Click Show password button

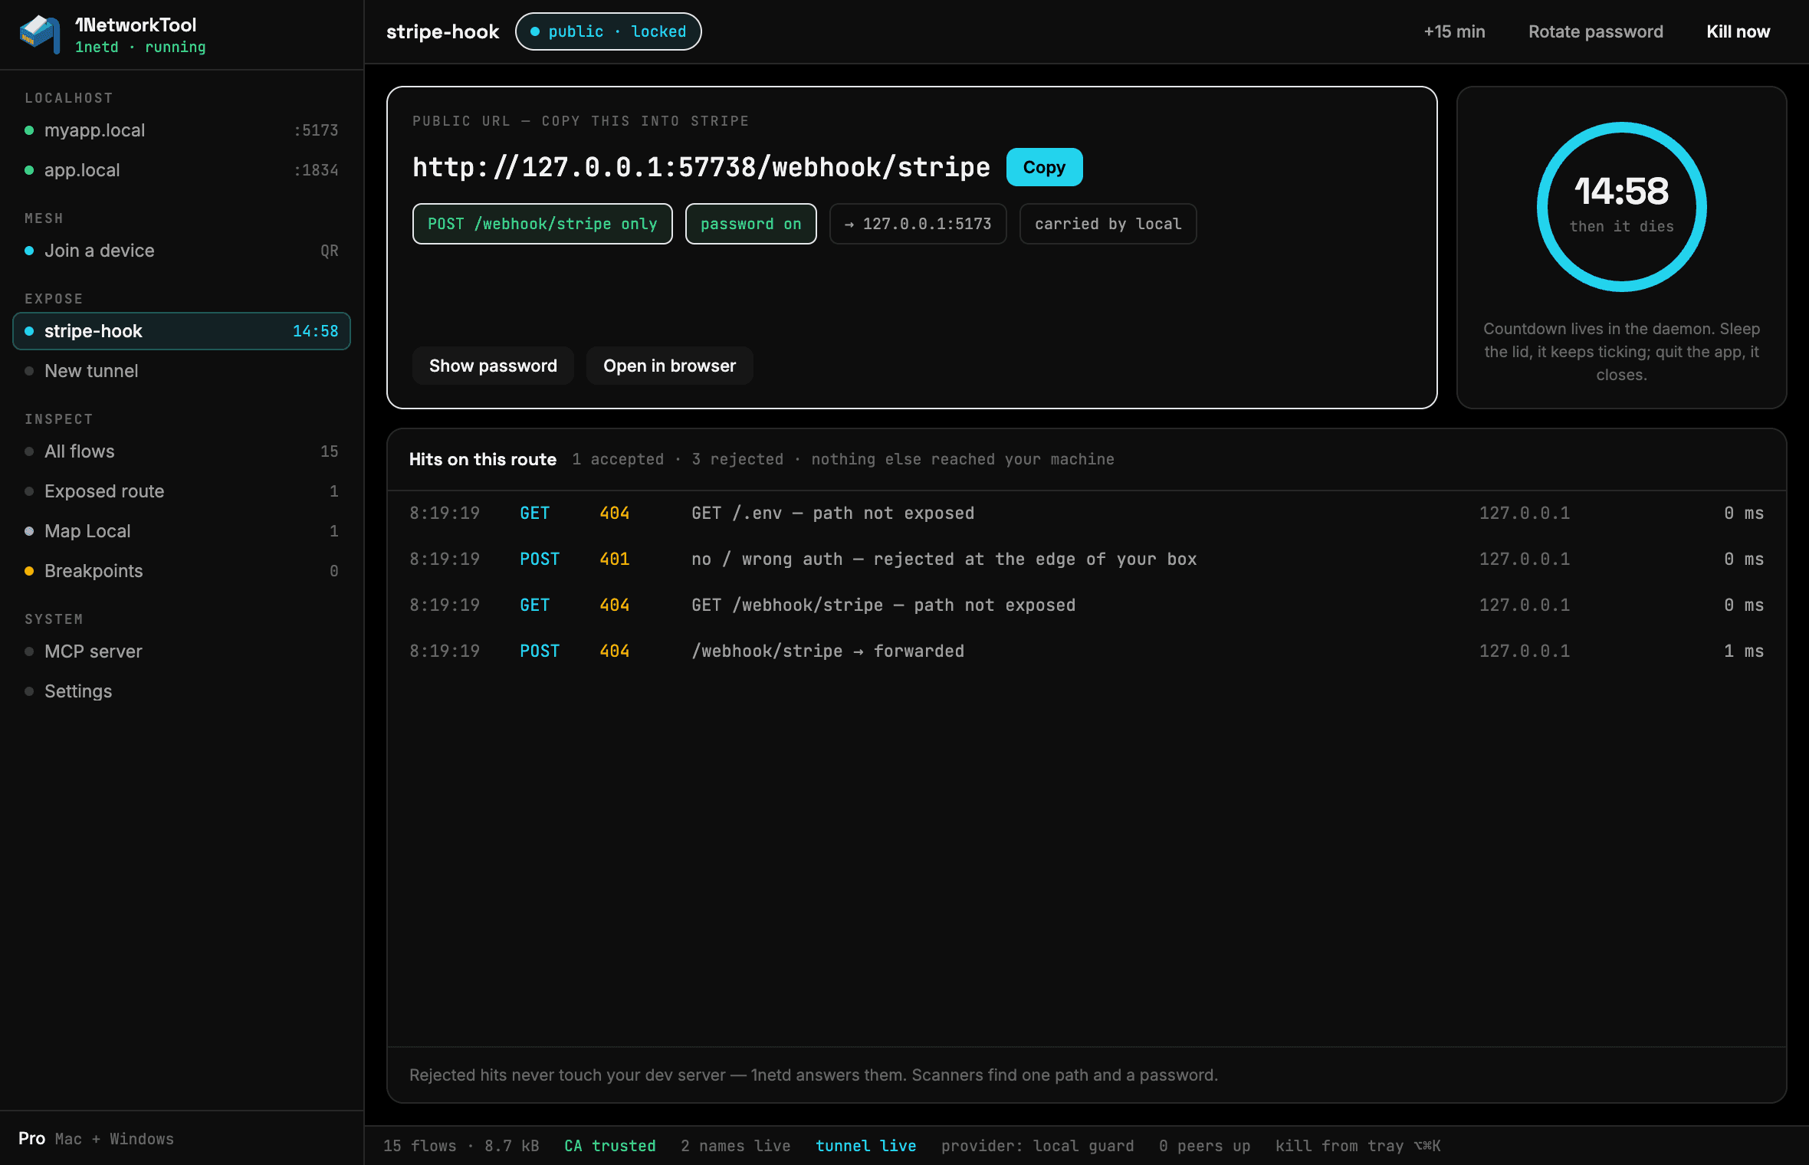[x=493, y=366]
